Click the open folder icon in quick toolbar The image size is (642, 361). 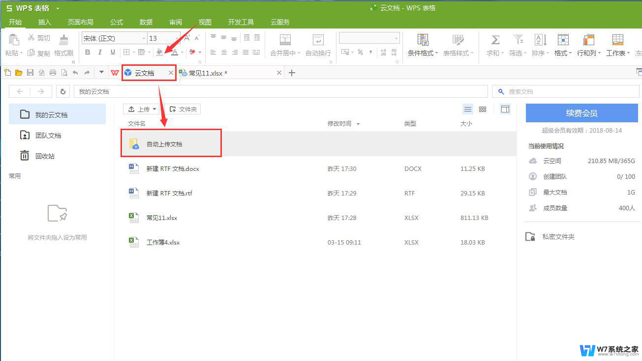pos(19,73)
